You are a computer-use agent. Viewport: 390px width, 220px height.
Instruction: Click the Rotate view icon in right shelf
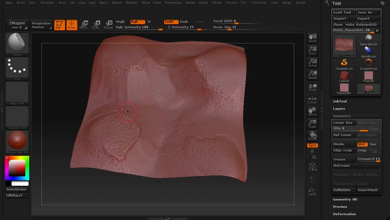point(312,136)
